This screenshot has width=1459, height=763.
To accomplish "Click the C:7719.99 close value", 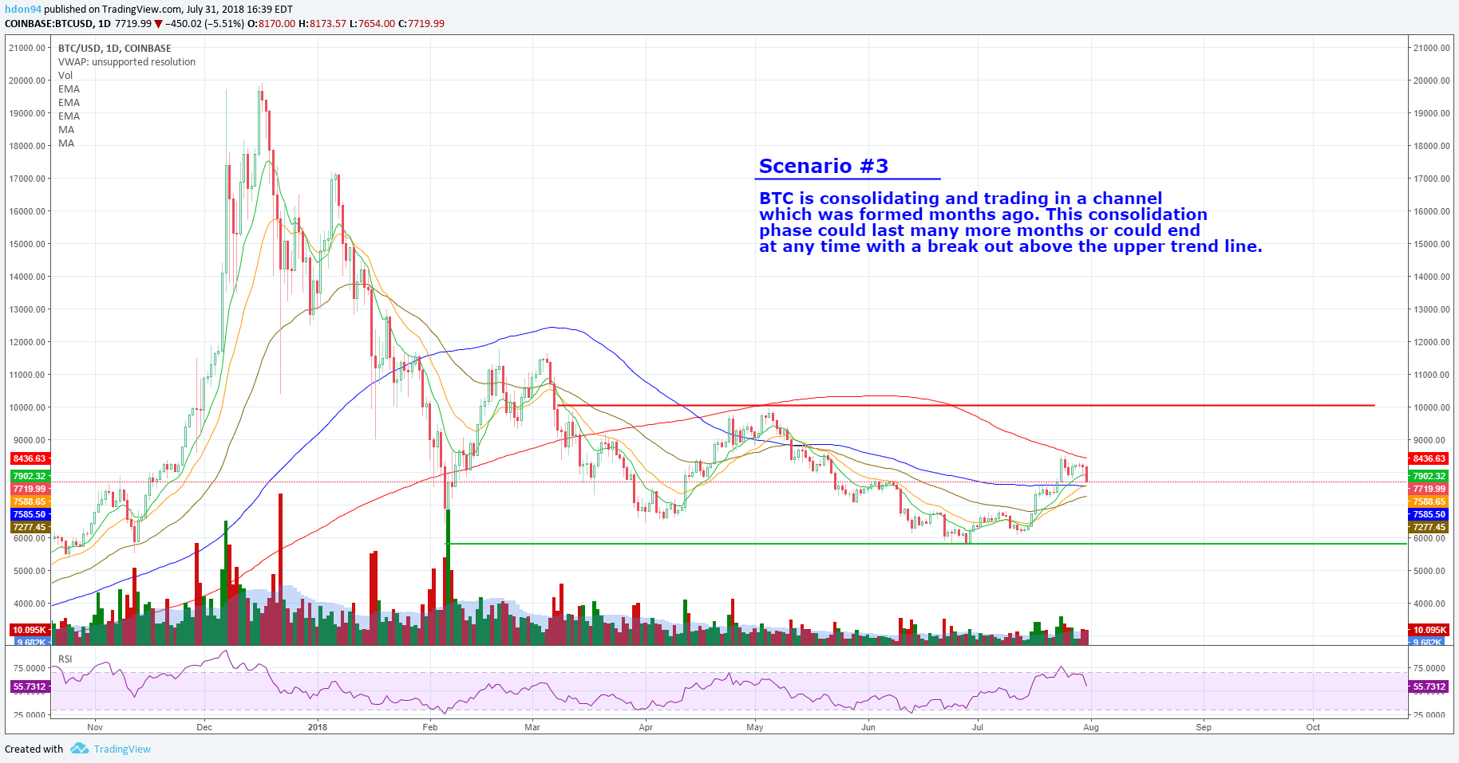I will (421, 24).
